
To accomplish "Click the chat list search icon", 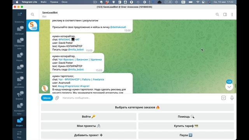I will [x=33, y=14].
